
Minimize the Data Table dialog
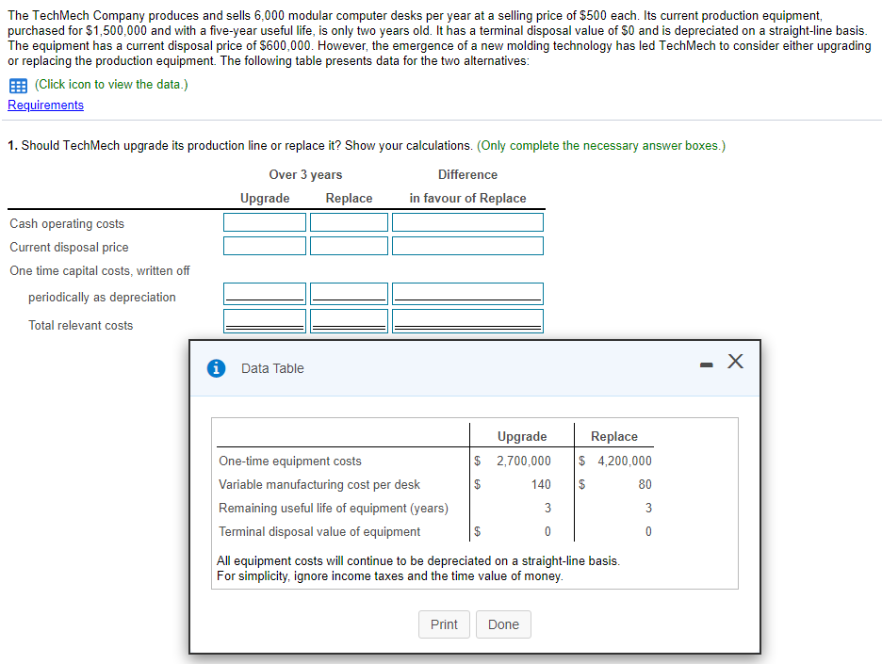(707, 365)
